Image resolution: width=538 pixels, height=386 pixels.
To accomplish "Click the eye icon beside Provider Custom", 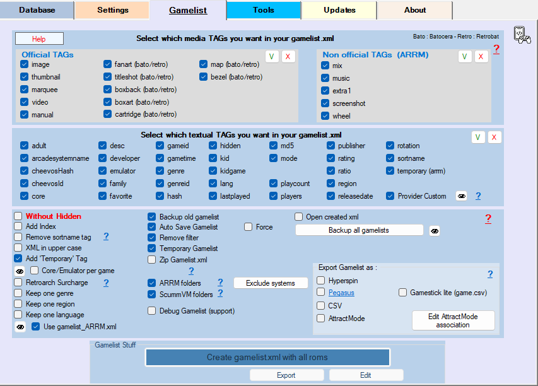I will 462,196.
